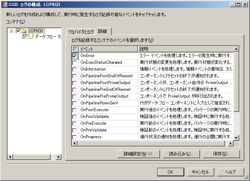Screen dimensions: 250x181
Task: Select the OnExecStatusChanged event name
Action: [101, 62]
